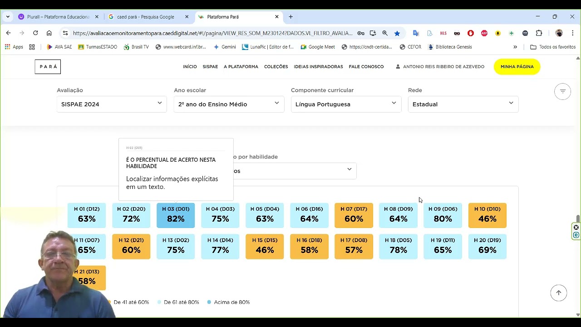Open the Rede Estadual dropdown

coord(463,104)
